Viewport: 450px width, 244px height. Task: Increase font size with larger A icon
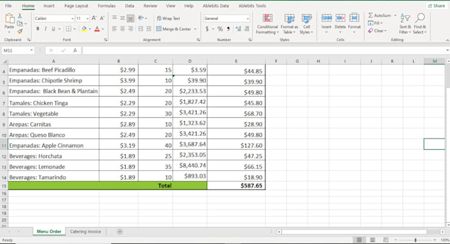(x=94, y=18)
